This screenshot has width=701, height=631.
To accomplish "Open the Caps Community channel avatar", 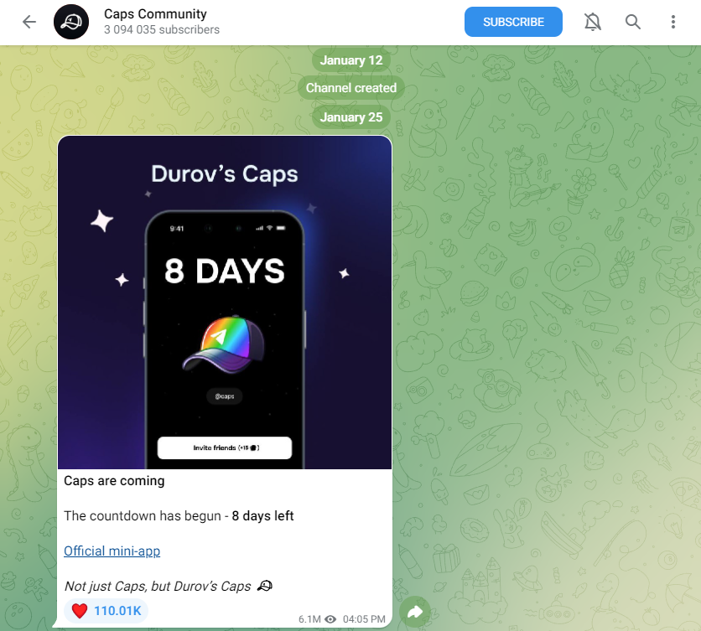I will pyautogui.click(x=71, y=22).
